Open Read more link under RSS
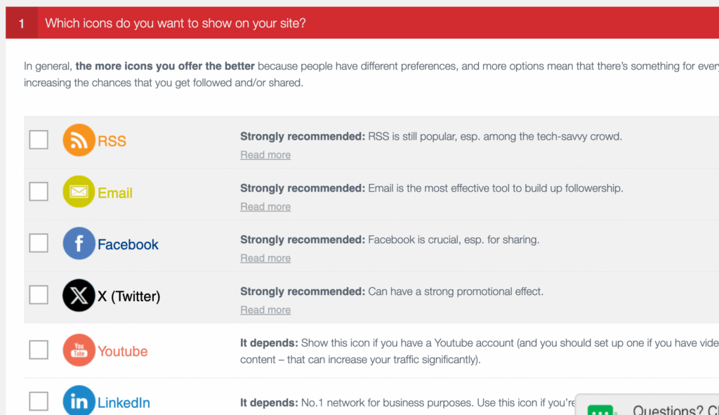 click(265, 155)
